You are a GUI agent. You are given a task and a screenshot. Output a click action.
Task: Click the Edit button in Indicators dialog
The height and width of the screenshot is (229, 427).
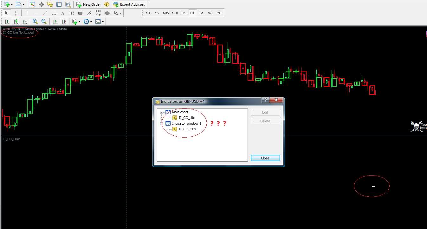point(265,112)
